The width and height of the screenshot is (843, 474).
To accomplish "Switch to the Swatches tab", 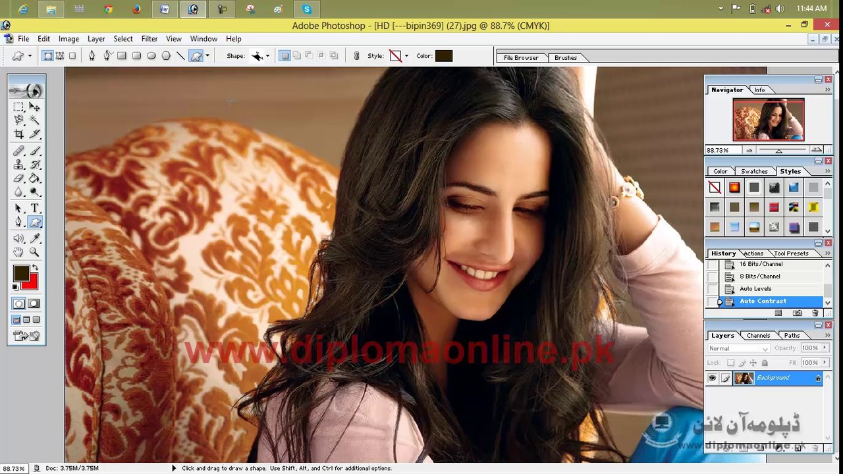I will click(x=754, y=172).
